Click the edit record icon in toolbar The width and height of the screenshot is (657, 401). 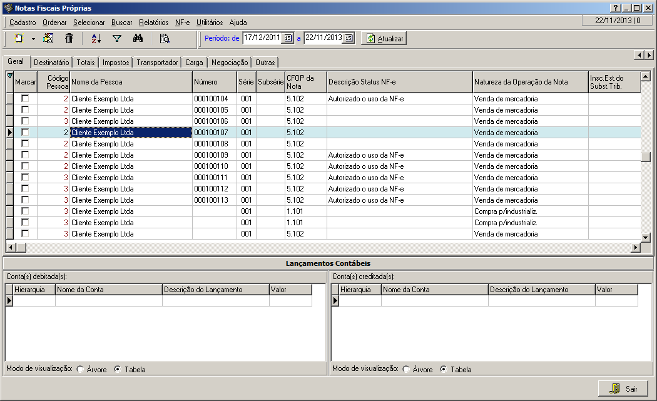(48, 38)
